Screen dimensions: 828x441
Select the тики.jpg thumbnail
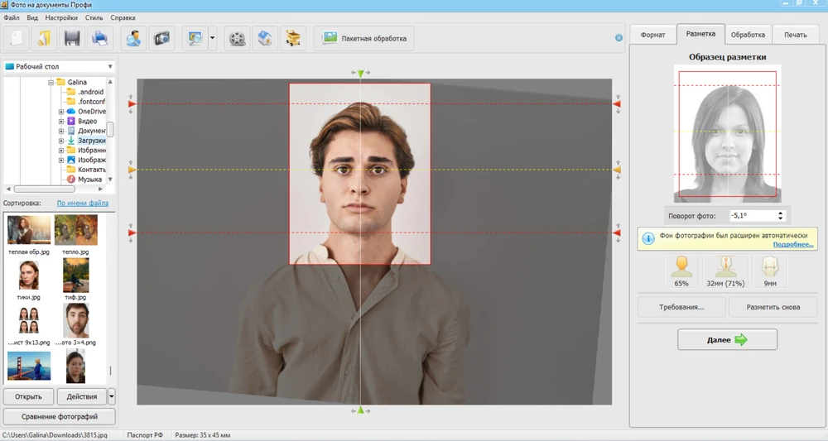pyautogui.click(x=29, y=276)
